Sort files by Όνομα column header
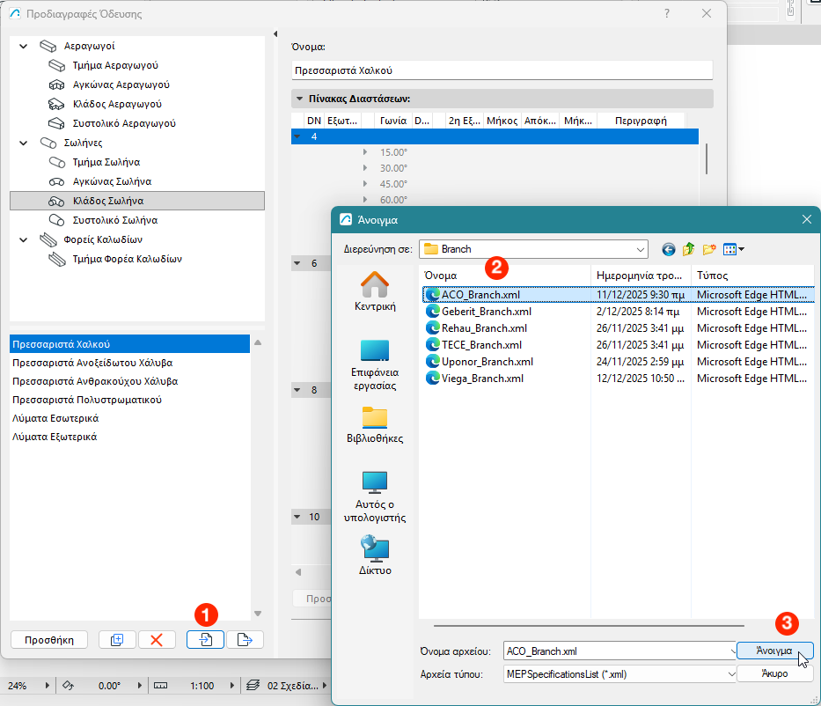821x706 pixels. [x=505, y=276]
